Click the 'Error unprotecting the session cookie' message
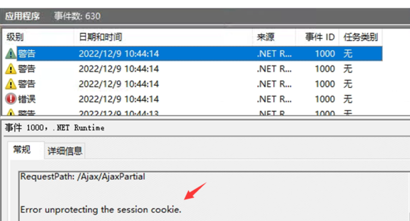The width and height of the screenshot is (410, 221). (x=101, y=209)
